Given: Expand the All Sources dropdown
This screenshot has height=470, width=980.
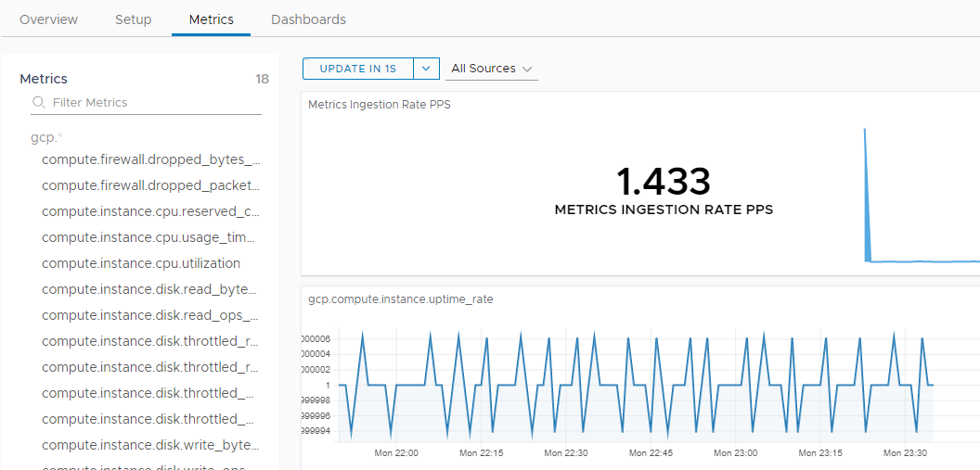Looking at the screenshot, I should (x=491, y=69).
